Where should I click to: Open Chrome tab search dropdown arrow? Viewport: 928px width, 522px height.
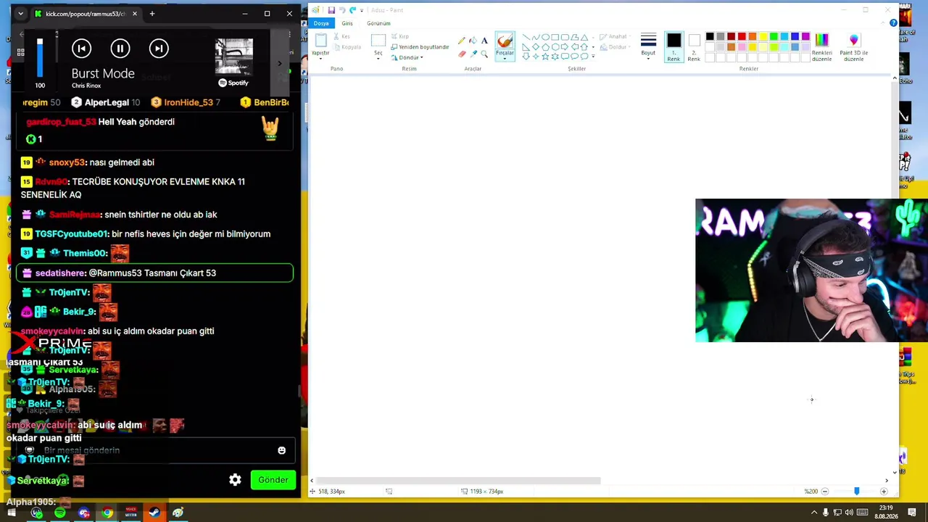20,14
